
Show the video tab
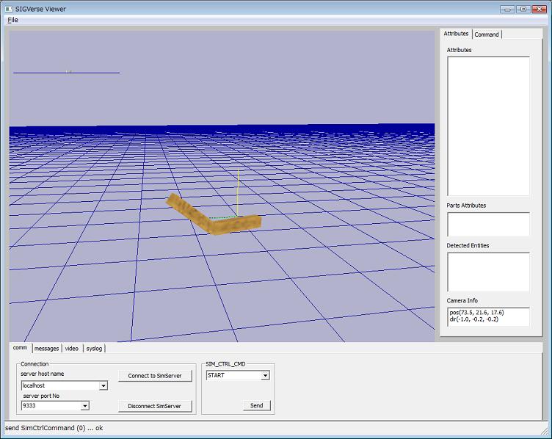coord(72,348)
